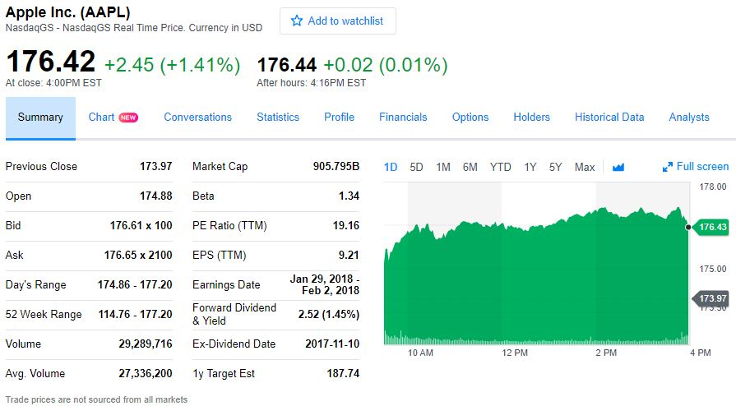Click the Add to watchlist button
Screen dimensions: 736x406
pos(338,21)
